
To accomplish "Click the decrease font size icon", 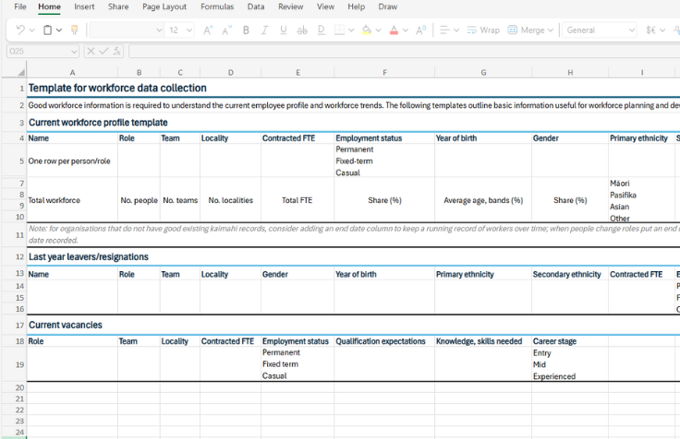I will pyautogui.click(x=225, y=30).
